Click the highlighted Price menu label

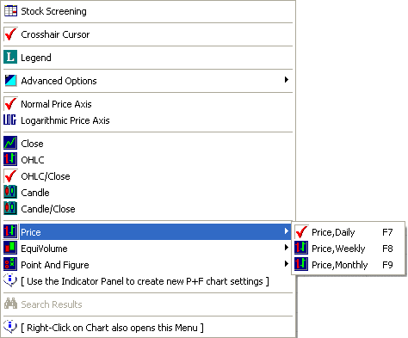pyautogui.click(x=31, y=232)
